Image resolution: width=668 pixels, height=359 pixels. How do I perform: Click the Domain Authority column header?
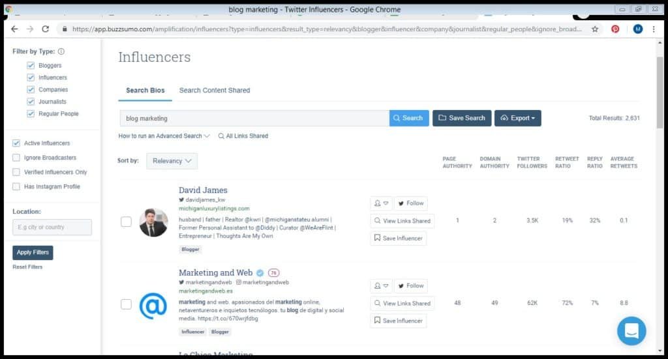(494, 162)
